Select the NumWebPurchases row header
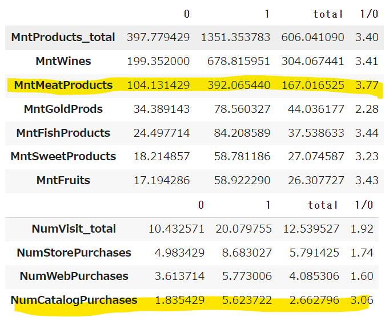385x317 pixels. [74, 276]
